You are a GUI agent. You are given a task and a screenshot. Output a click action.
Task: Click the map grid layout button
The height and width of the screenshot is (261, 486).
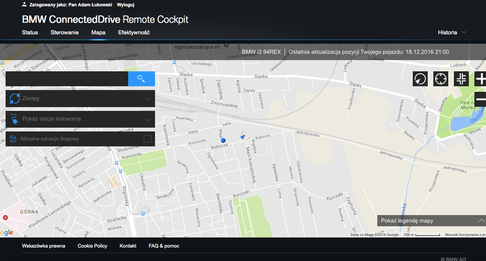461,79
